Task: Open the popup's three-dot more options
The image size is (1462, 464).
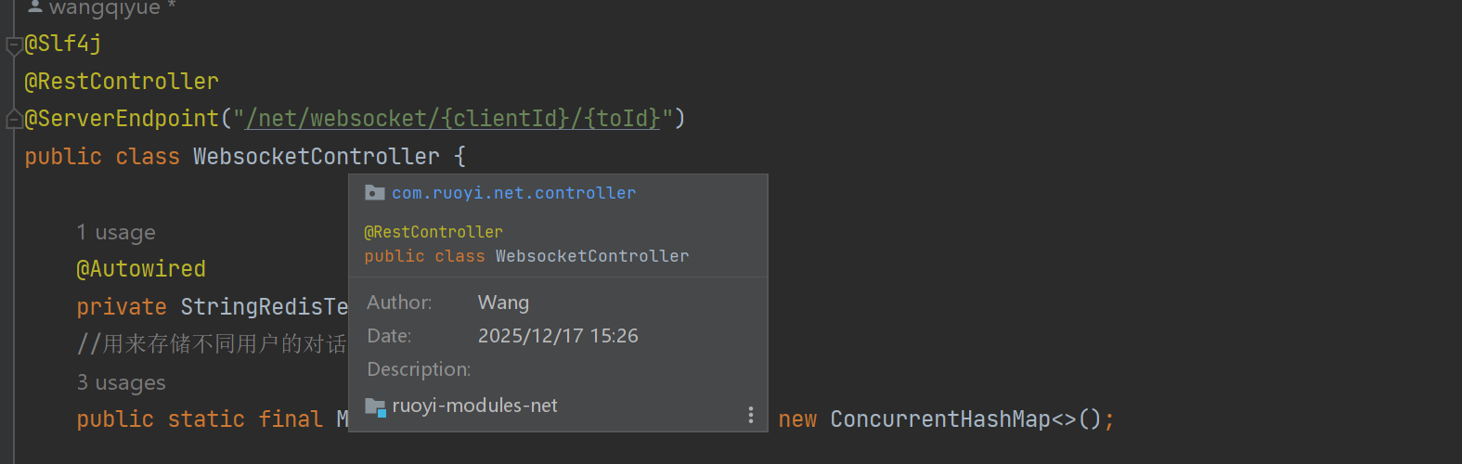Action: 750,415
